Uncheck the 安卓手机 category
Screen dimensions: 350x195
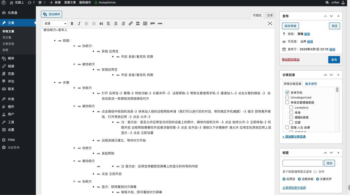point(287,92)
